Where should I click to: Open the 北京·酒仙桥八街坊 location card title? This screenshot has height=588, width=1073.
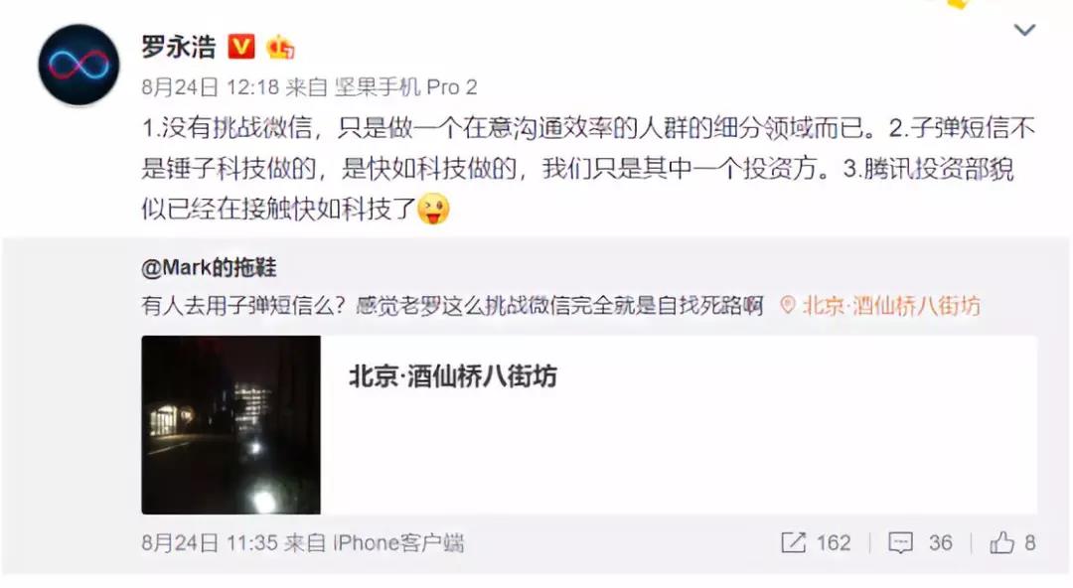tap(452, 375)
